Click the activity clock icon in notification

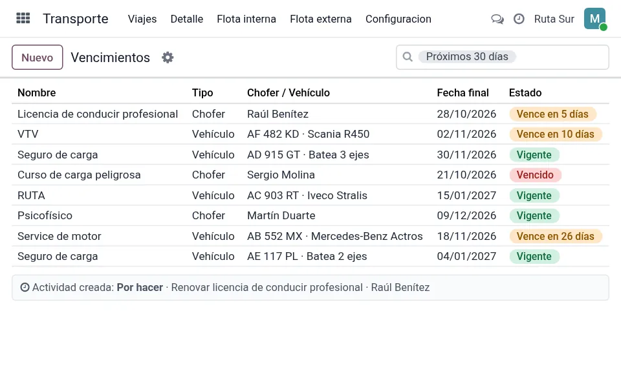pos(25,287)
